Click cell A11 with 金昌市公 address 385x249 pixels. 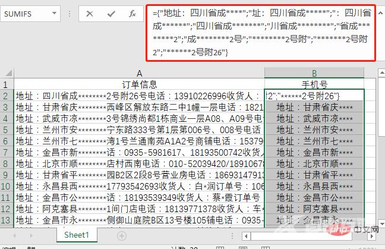[139, 197]
